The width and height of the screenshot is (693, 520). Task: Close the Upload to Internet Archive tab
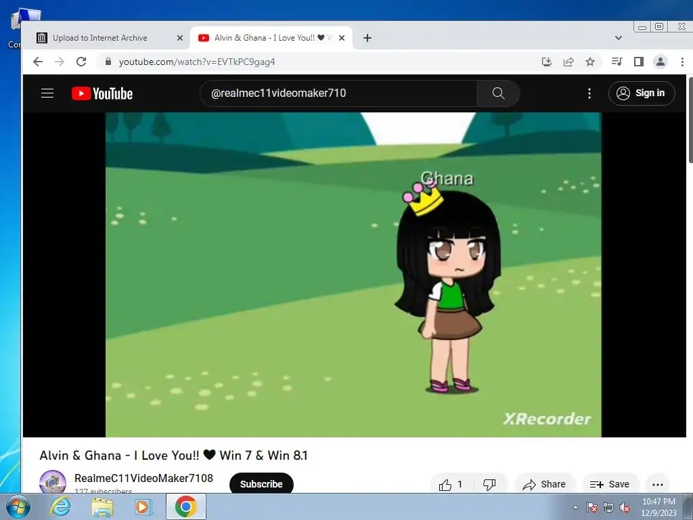click(x=180, y=38)
